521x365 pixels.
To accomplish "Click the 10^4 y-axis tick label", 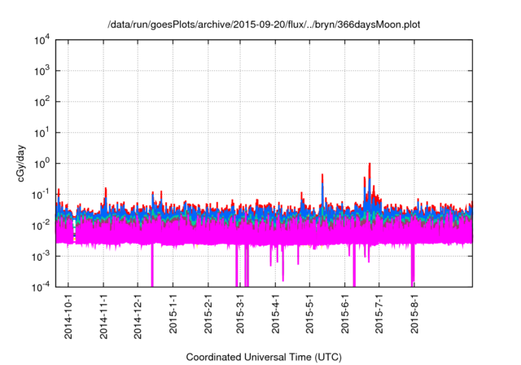I will tap(42, 40).
